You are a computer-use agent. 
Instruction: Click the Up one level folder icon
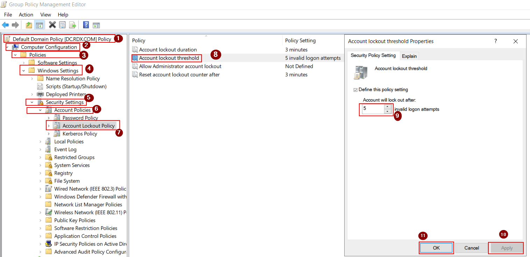29,25
